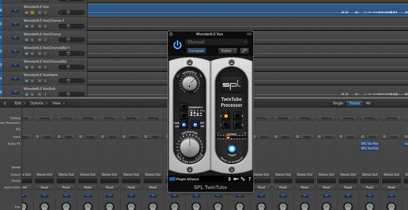Enable input monitoring on Wonder6.0 Vox

point(45,13)
